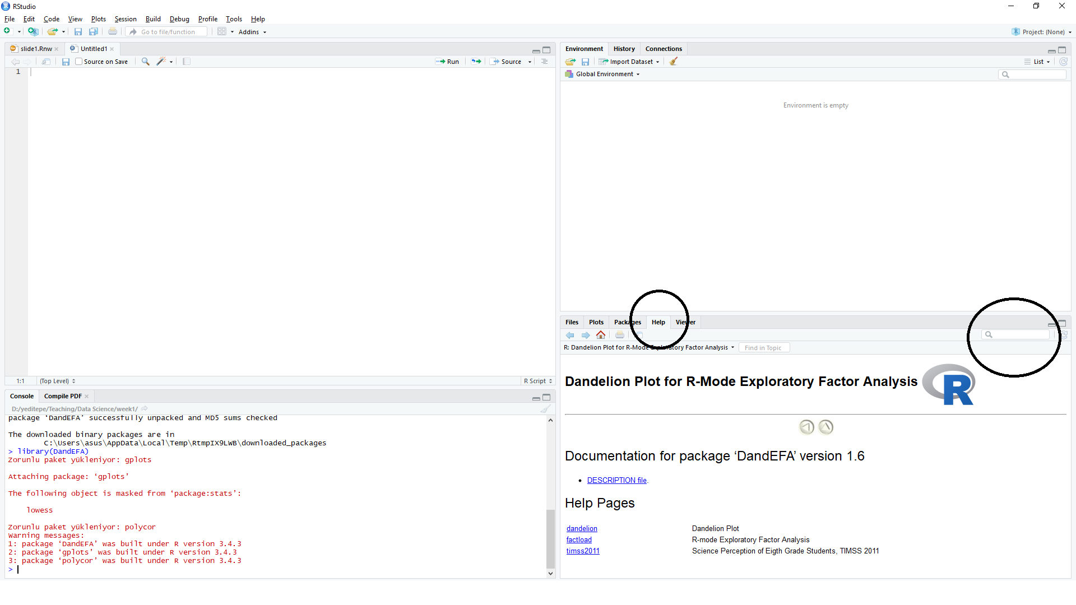Image resolution: width=1076 pixels, height=605 pixels.
Task: Source the script with Source button
Action: (507, 62)
